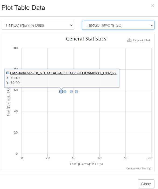Dismiss the dialog with the top X icon
The image size is (158, 189).
click(153, 6)
